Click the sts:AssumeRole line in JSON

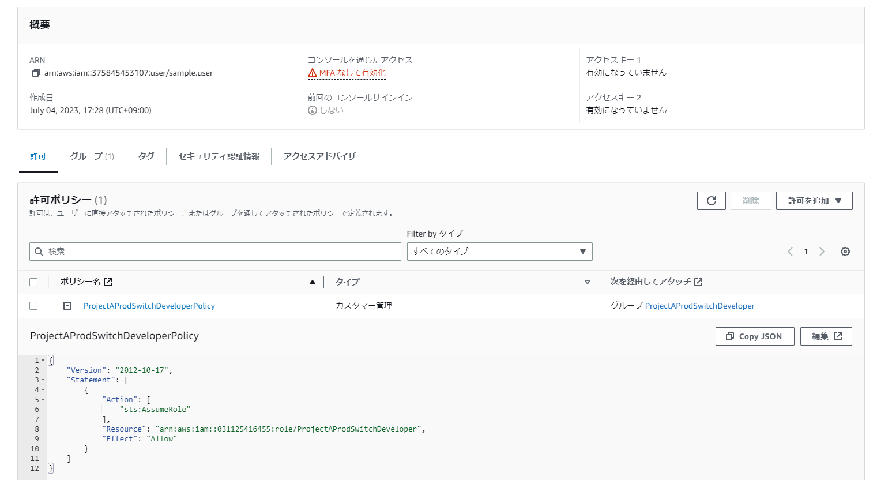click(155, 410)
